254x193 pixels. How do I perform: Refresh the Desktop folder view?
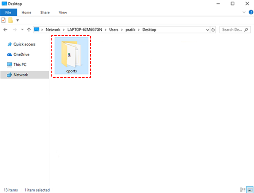point(213,30)
